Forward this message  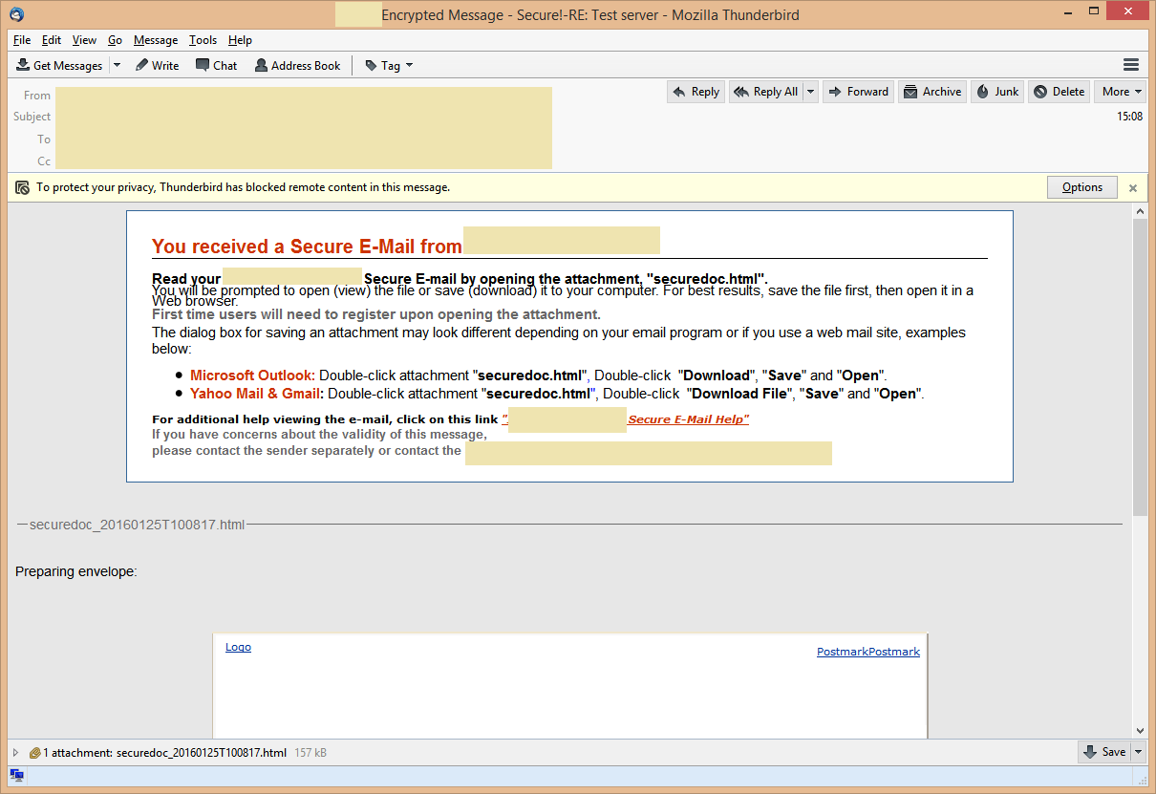click(x=858, y=92)
